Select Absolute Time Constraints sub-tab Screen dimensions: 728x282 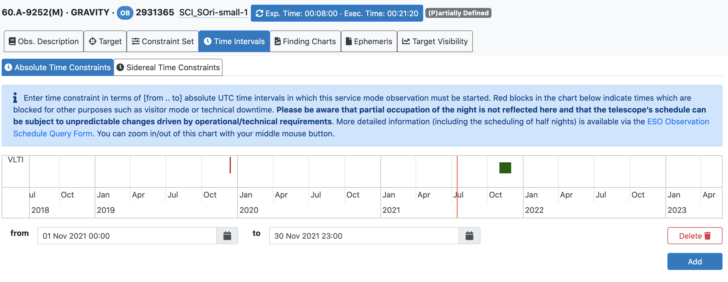tap(58, 67)
